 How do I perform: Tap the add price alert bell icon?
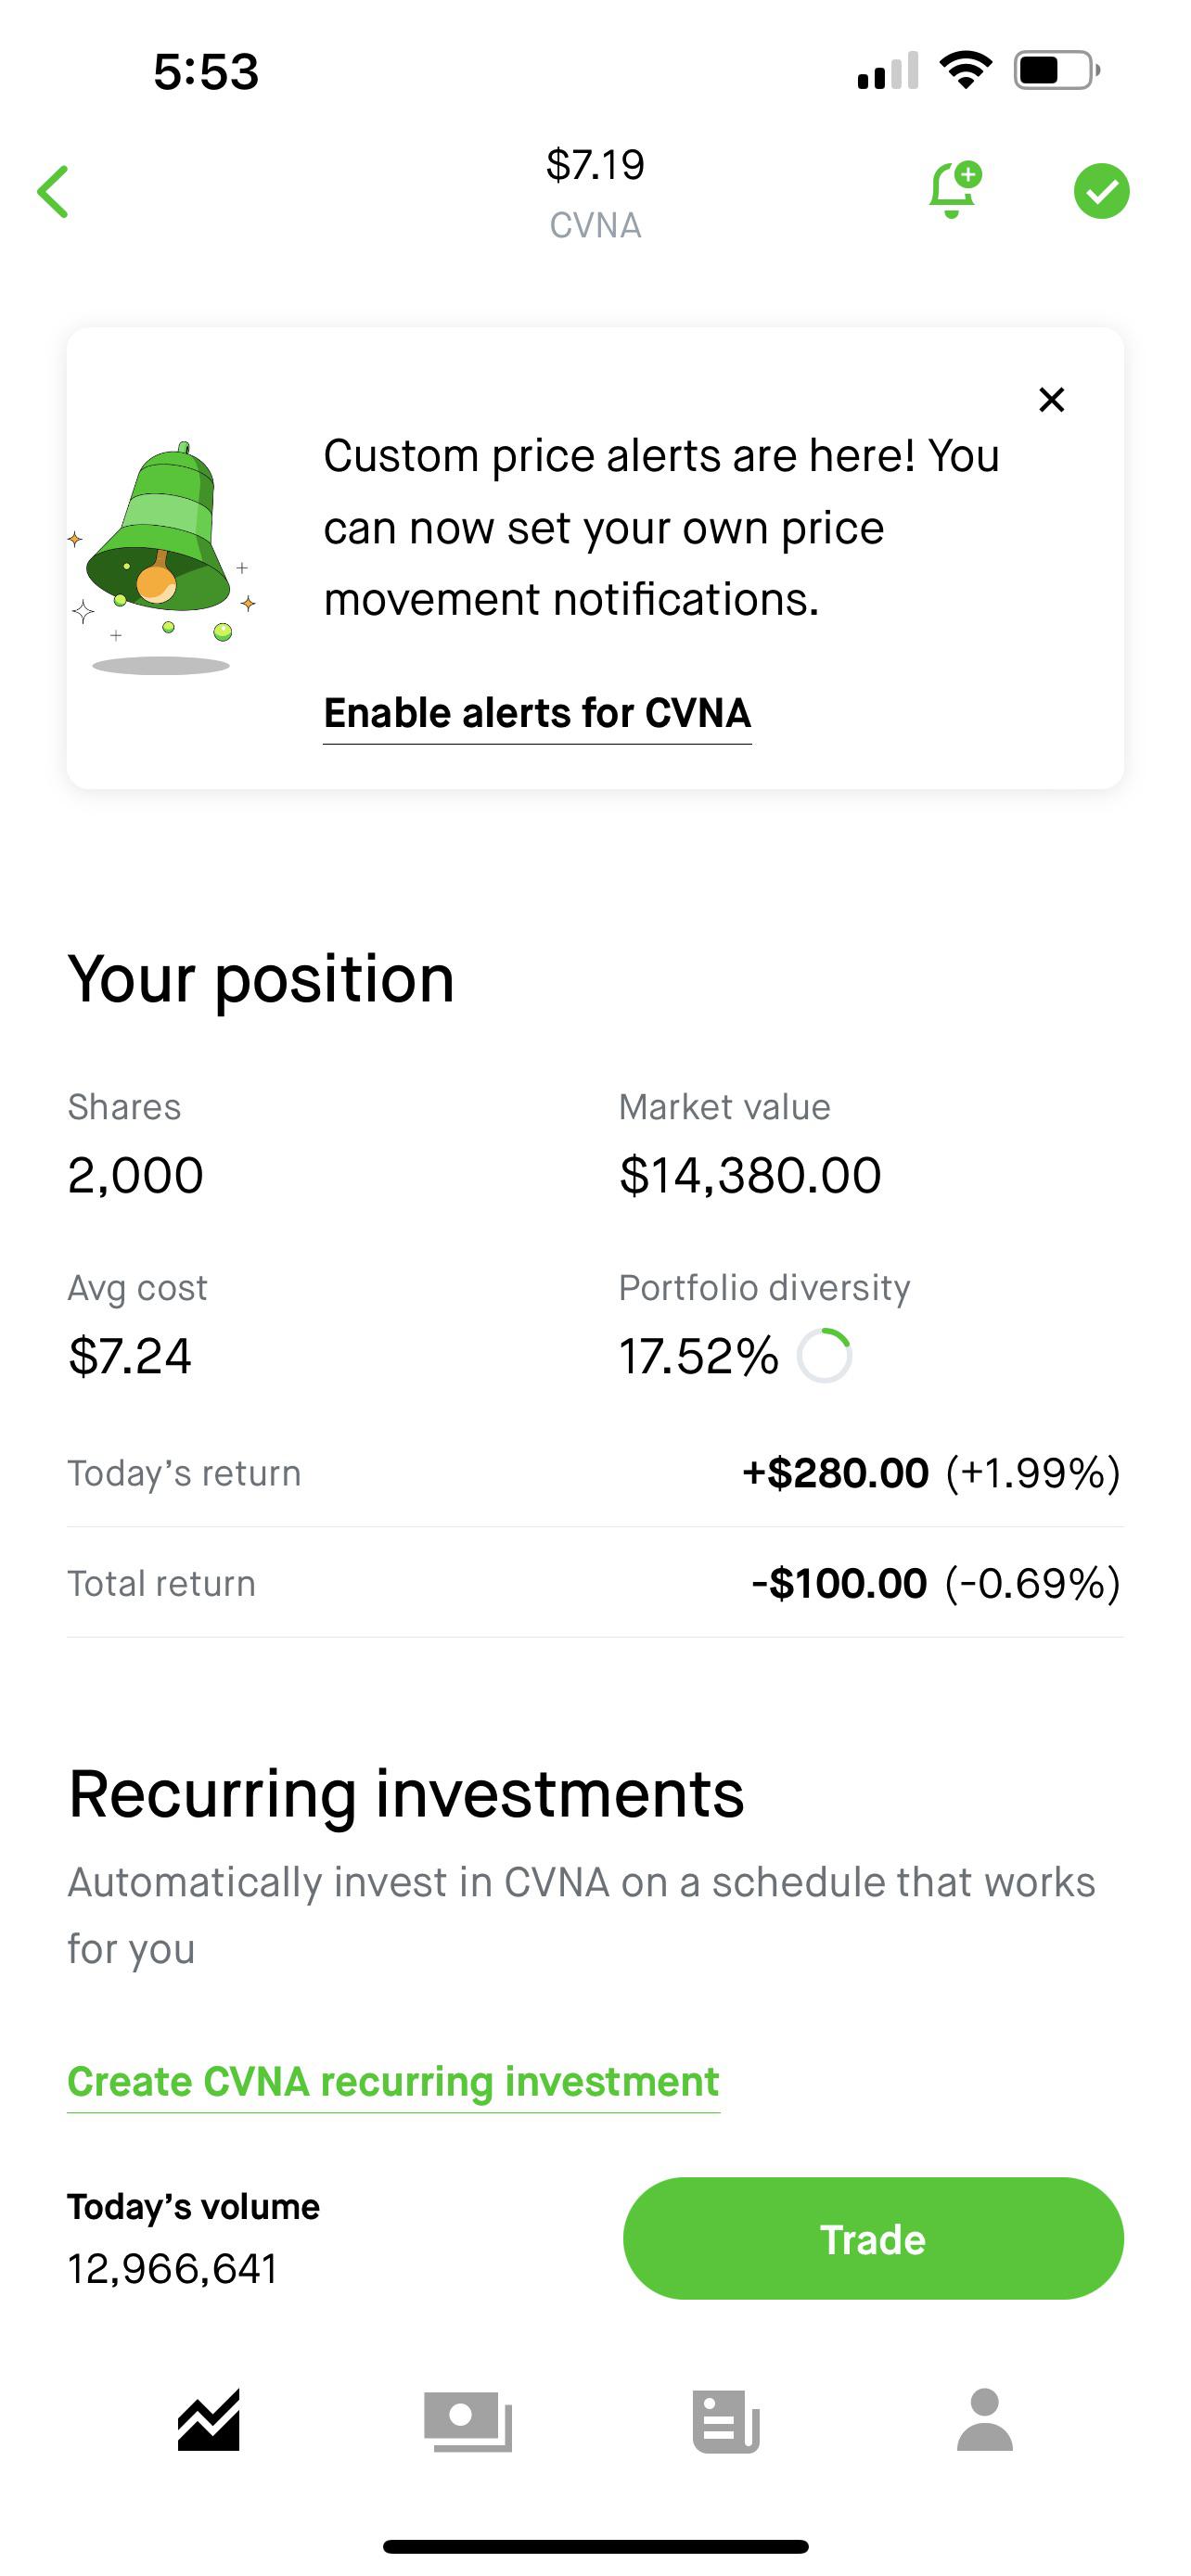(954, 190)
